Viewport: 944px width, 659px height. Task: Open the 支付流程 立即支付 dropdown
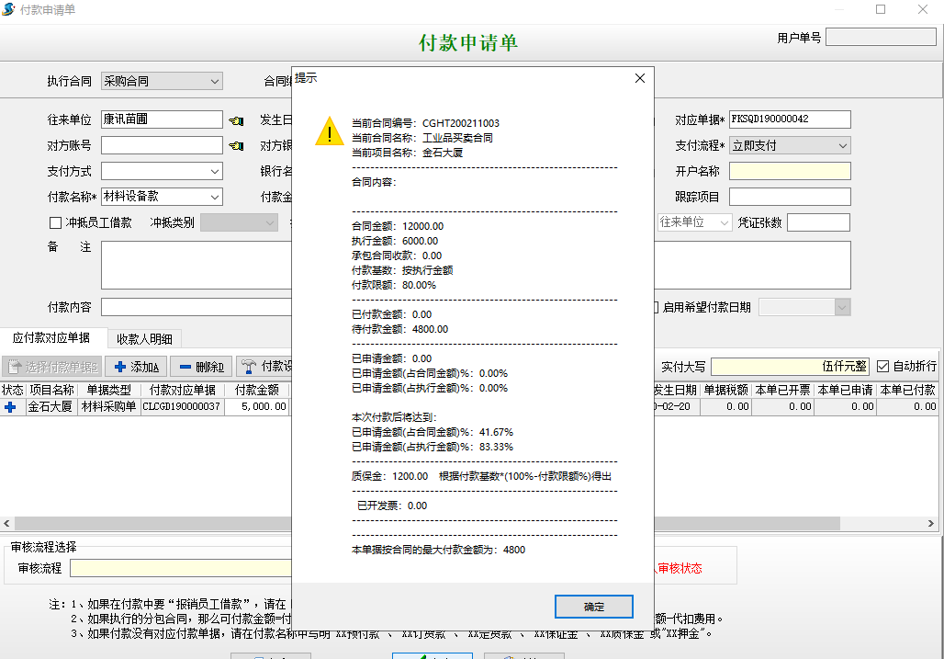(845, 144)
